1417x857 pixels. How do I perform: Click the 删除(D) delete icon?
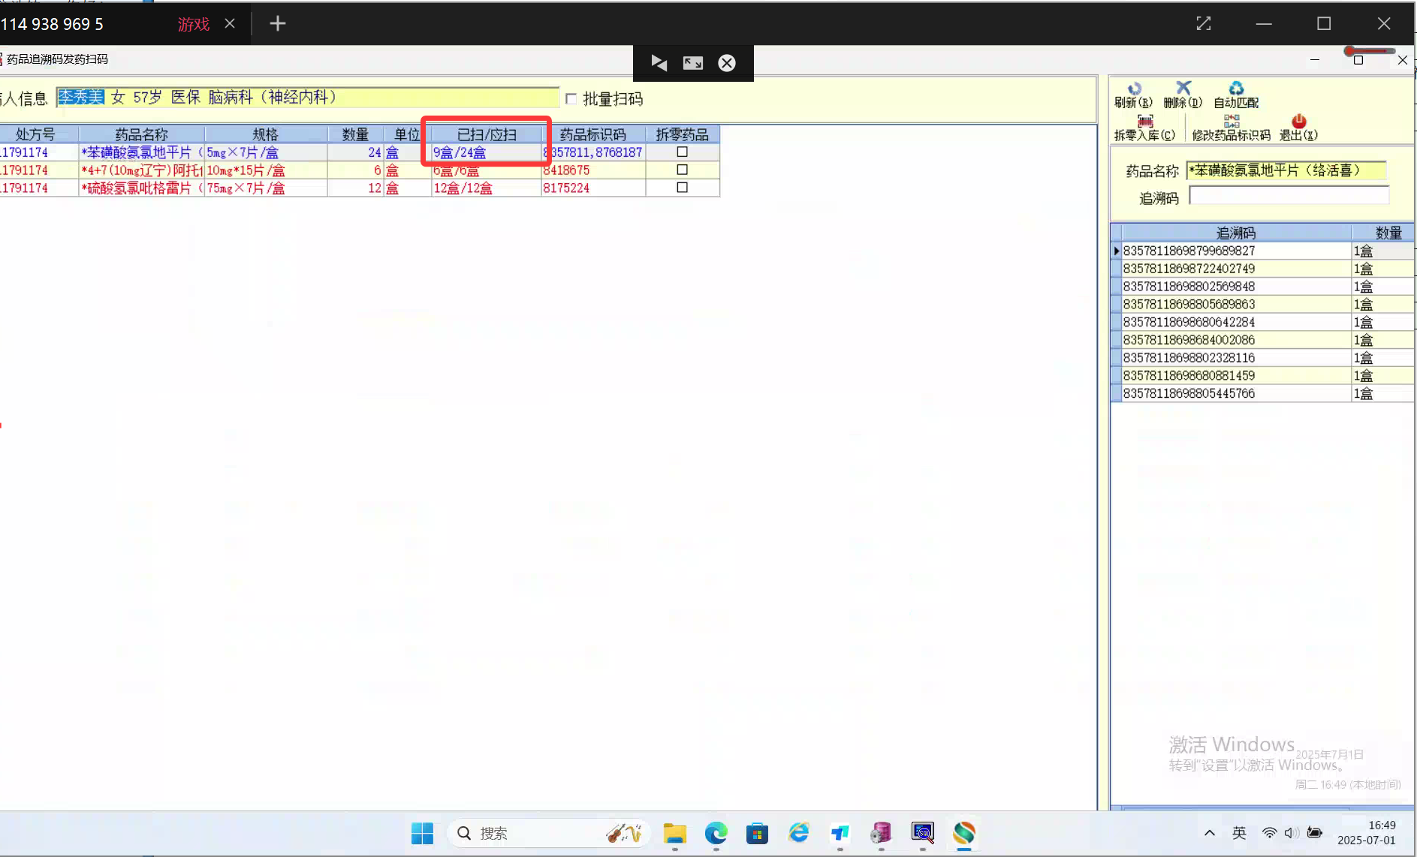[x=1183, y=89]
